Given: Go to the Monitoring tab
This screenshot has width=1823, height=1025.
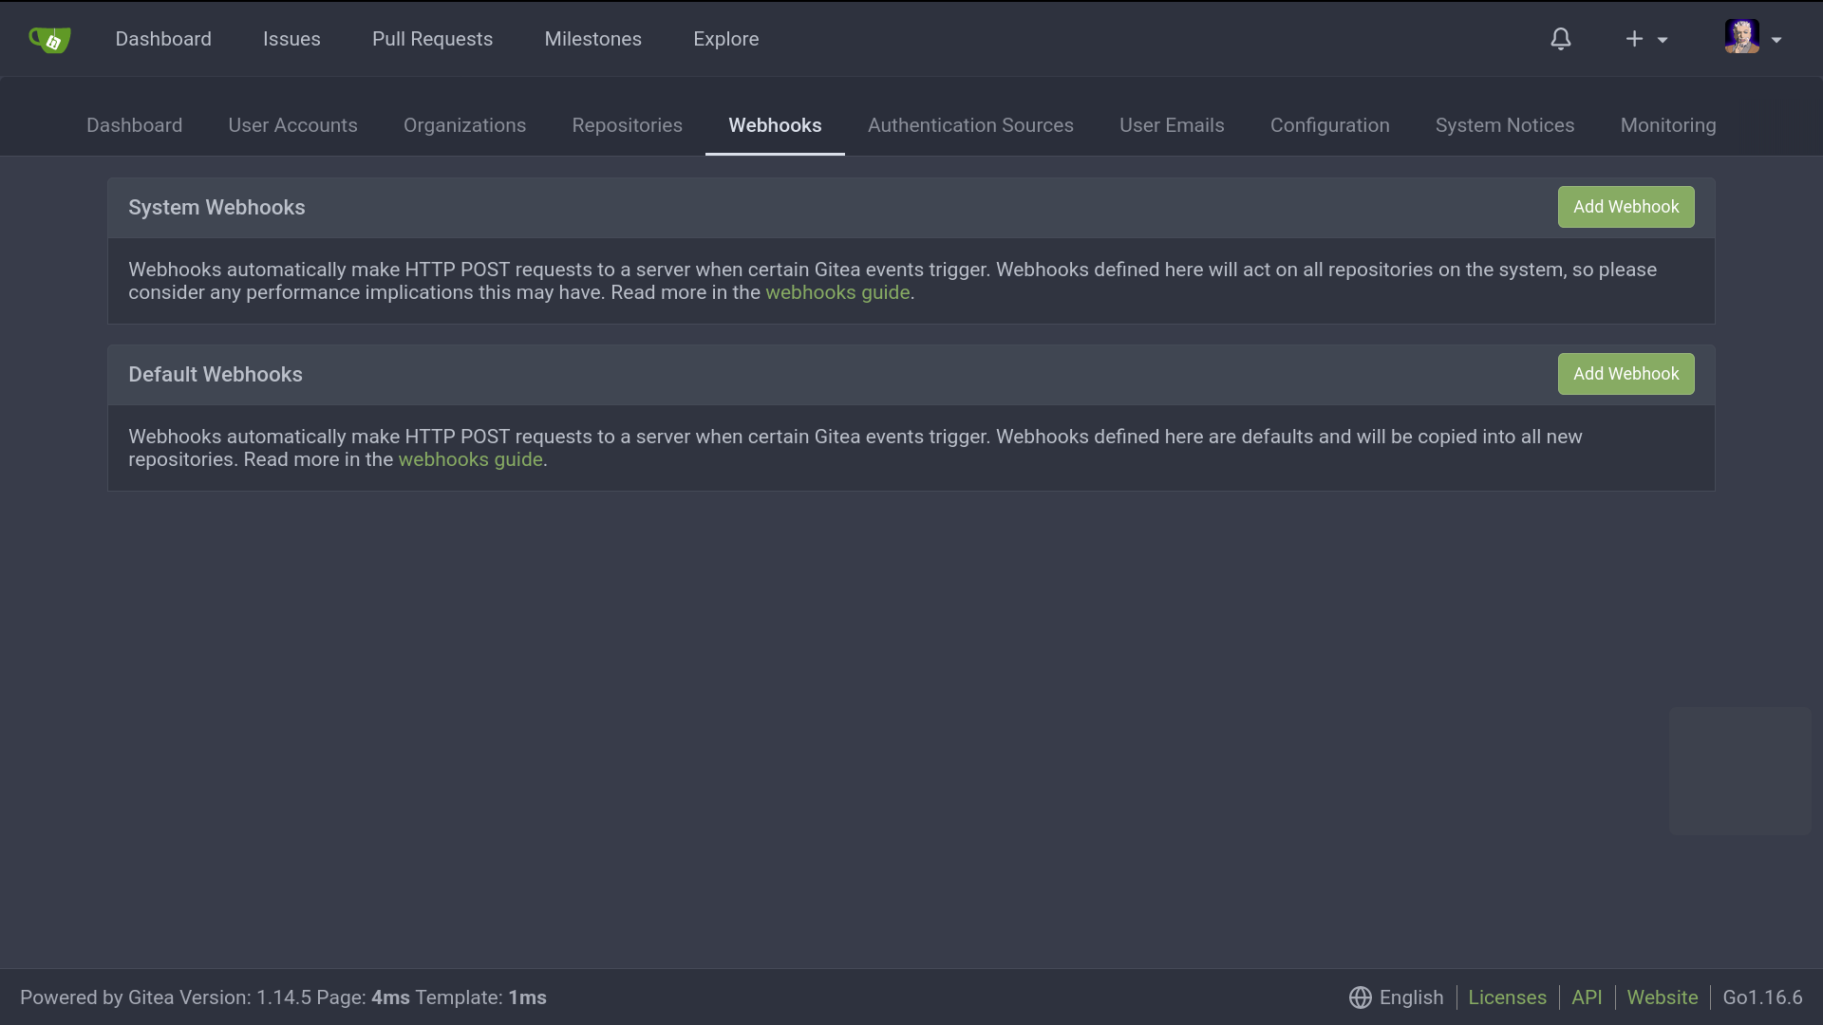Looking at the screenshot, I should [x=1667, y=125].
